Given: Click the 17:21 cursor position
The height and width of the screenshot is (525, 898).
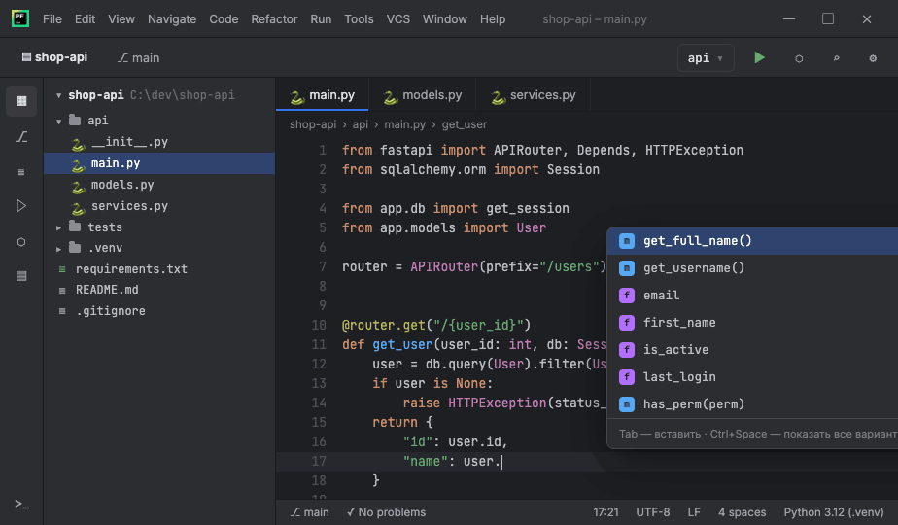Looking at the screenshot, I should [605, 512].
